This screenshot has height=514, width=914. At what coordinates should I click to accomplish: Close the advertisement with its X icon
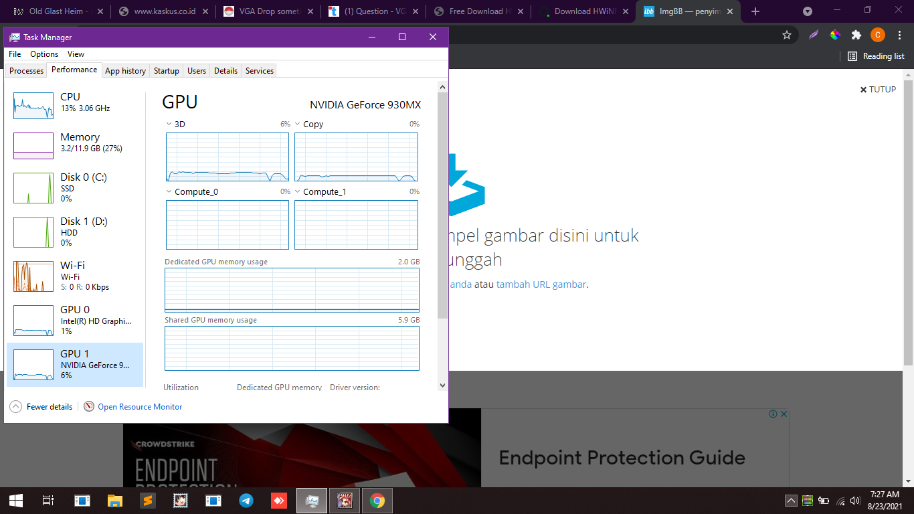[784, 414]
